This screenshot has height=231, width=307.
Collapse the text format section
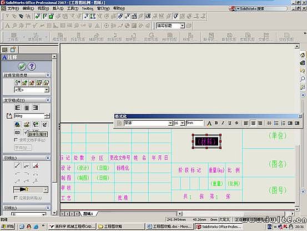(48, 100)
